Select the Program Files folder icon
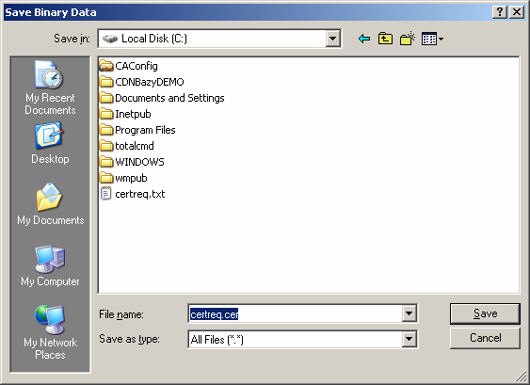Screen dimensions: 530x385 105,130
